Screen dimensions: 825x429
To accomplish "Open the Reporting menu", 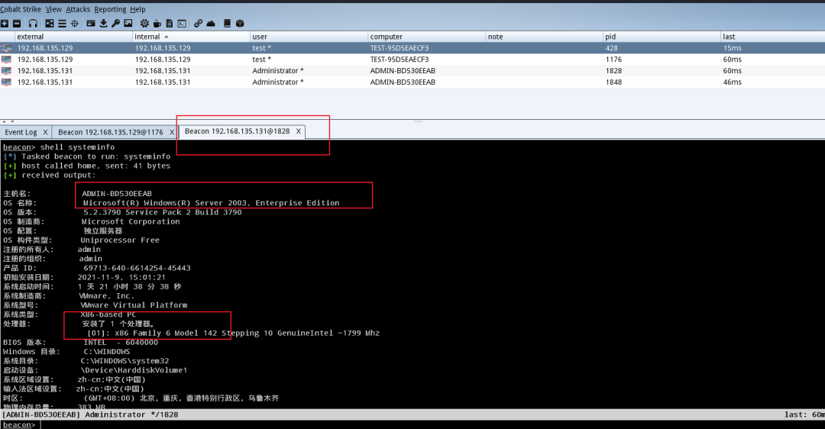I will point(110,9).
